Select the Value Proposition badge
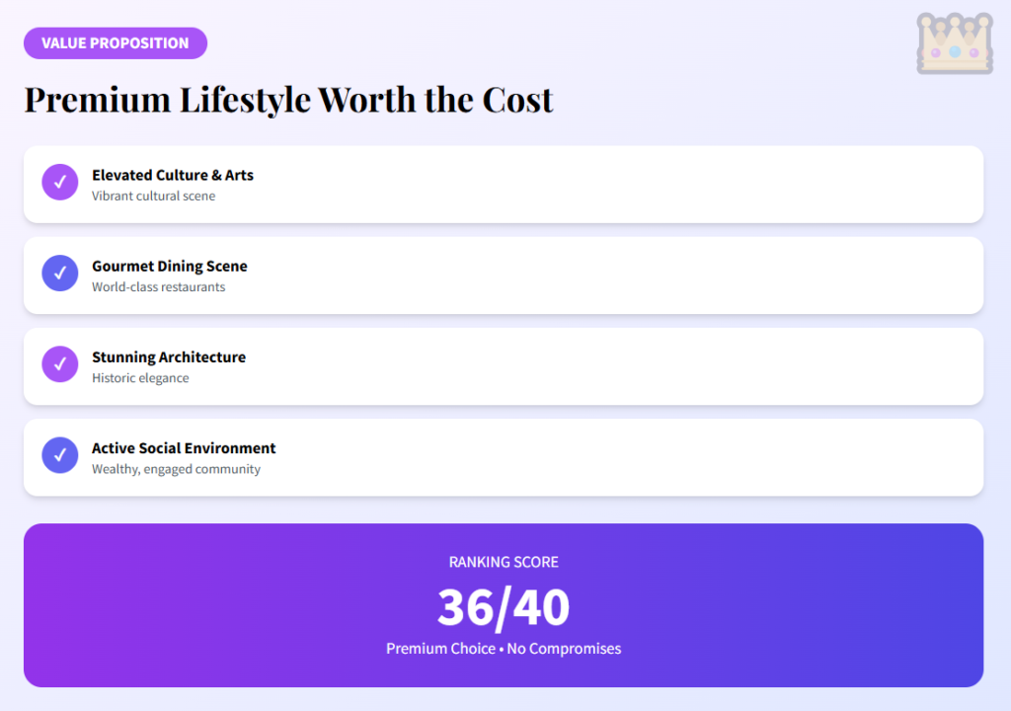1011x711 pixels. 116,43
